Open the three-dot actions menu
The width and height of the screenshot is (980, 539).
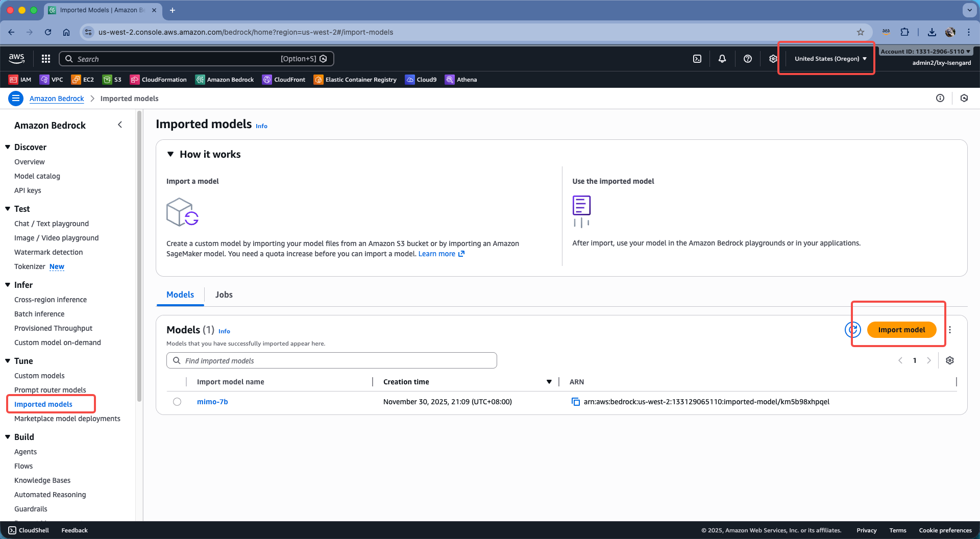point(950,330)
